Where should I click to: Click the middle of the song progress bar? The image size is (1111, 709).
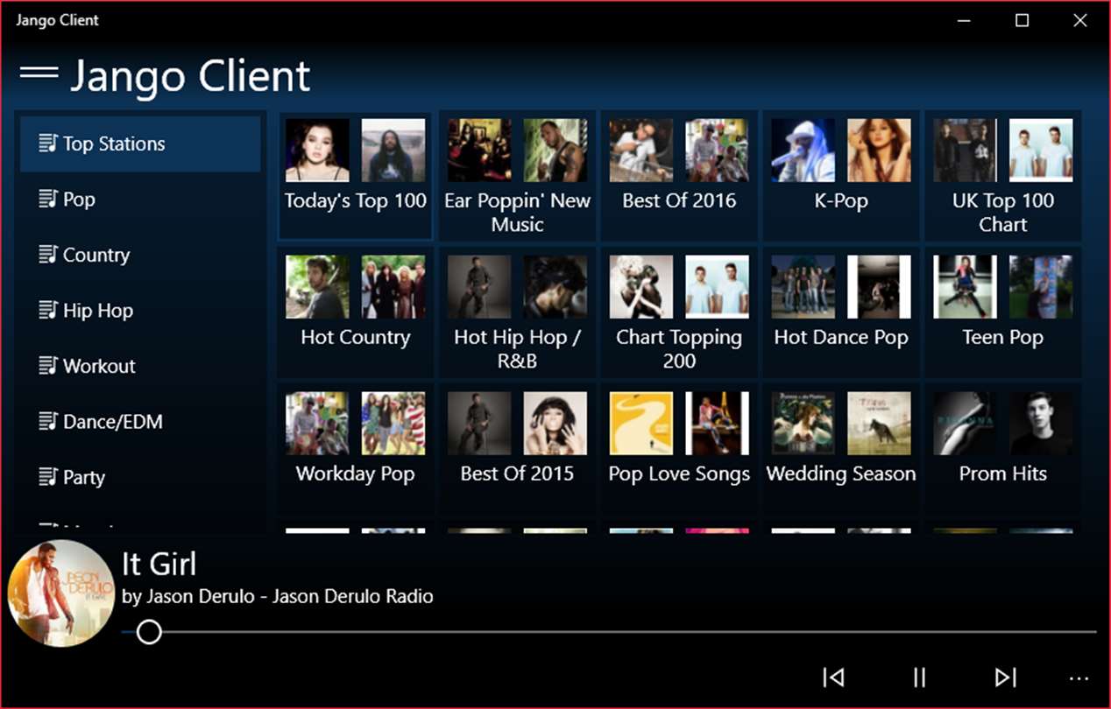(x=609, y=631)
